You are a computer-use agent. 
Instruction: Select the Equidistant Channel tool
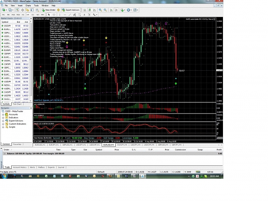[75, 15]
